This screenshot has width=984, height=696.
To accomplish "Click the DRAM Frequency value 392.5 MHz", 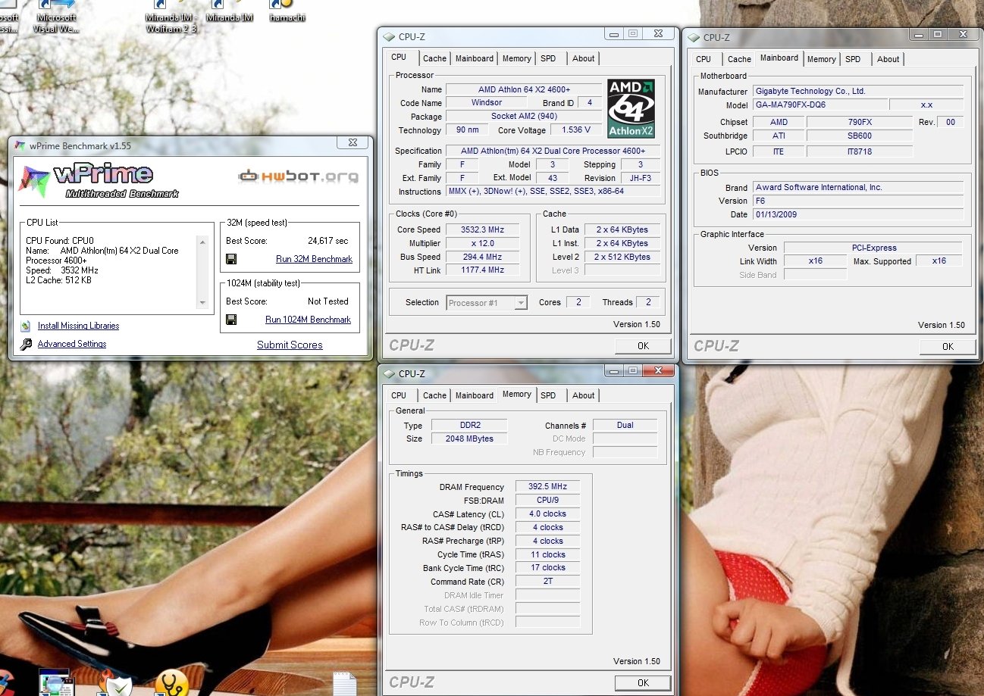I will coord(547,487).
